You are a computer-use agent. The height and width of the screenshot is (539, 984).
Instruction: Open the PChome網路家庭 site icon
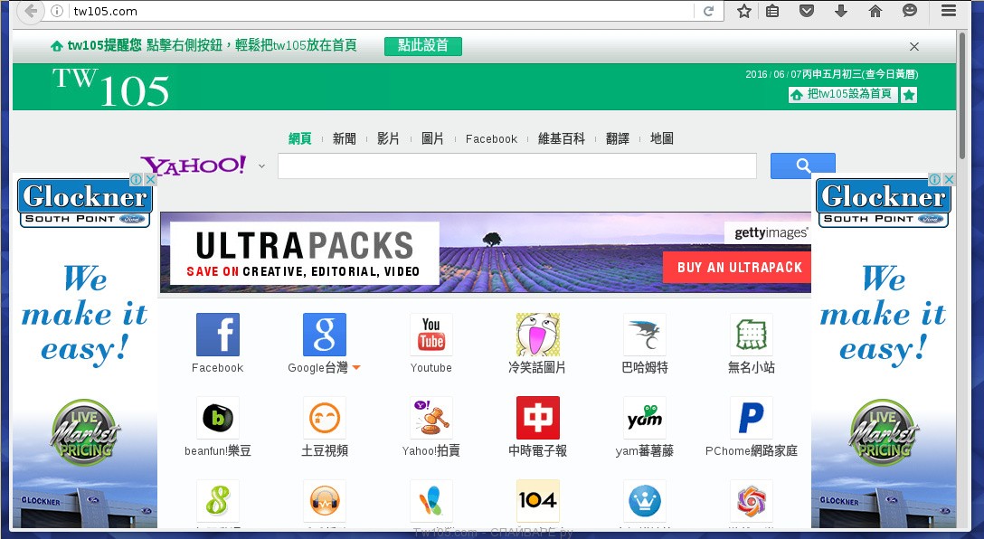click(752, 417)
